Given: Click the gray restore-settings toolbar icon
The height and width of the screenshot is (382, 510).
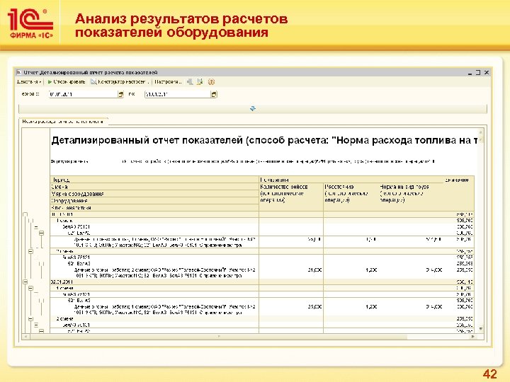Looking at the screenshot, I should tap(190, 82).
